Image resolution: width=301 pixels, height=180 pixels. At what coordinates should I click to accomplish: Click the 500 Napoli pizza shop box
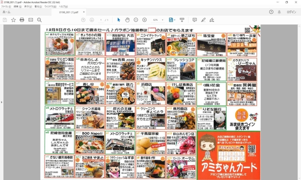coord(90,142)
